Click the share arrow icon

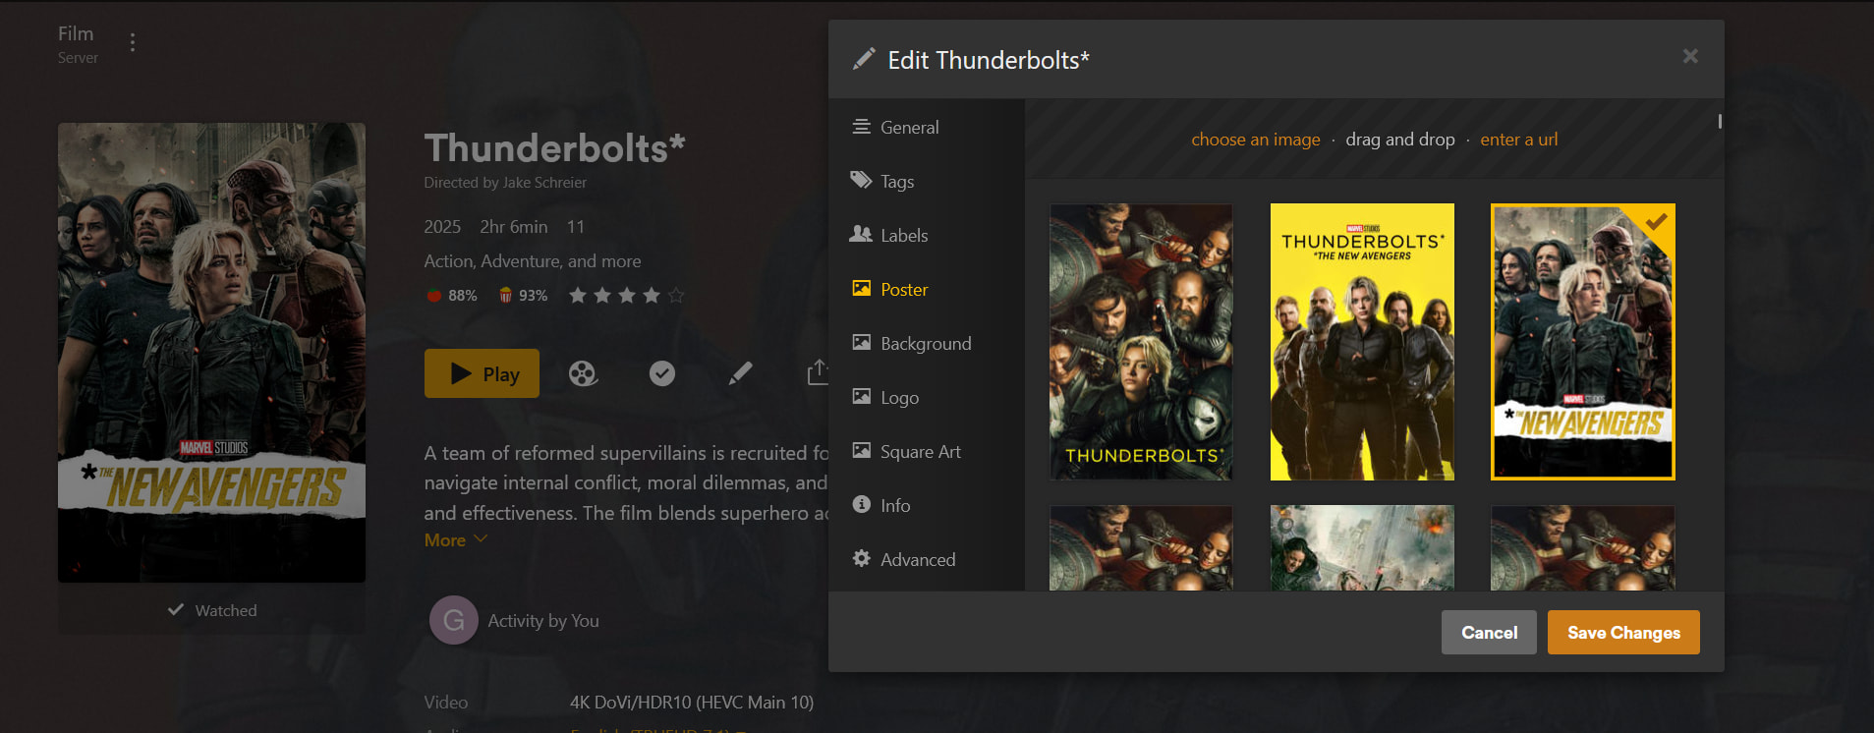pos(818,372)
